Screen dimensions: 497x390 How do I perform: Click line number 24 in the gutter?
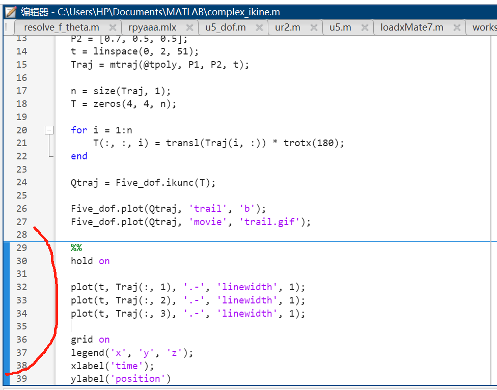(x=21, y=182)
